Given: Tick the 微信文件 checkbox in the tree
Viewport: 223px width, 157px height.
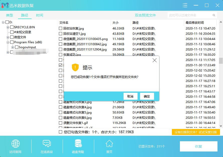Looking at the screenshot, I should pyautogui.click(x=12, y=37).
